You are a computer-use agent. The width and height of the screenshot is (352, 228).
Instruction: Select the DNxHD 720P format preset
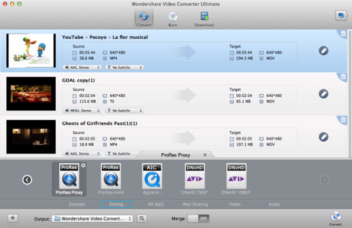coord(194,179)
